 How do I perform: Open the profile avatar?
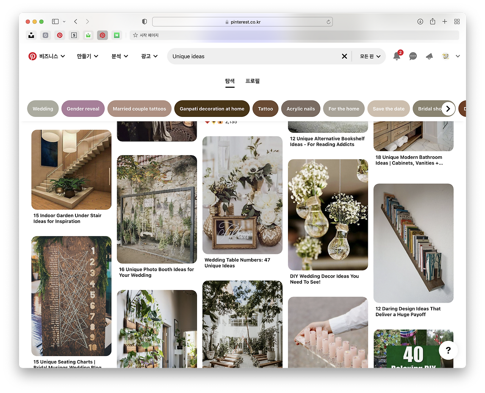[x=446, y=56]
